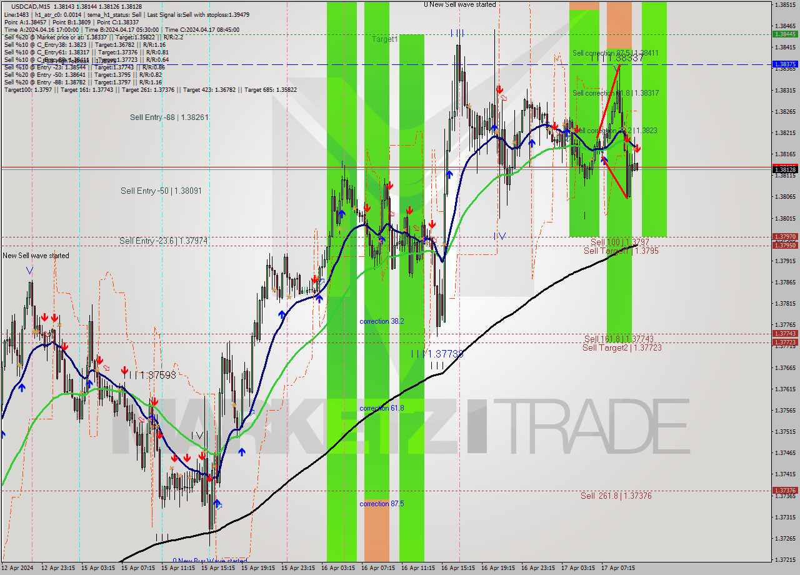800x575 pixels.
Task: Click the 'Sell Target2 | 1.37723' label
Action: (622, 347)
